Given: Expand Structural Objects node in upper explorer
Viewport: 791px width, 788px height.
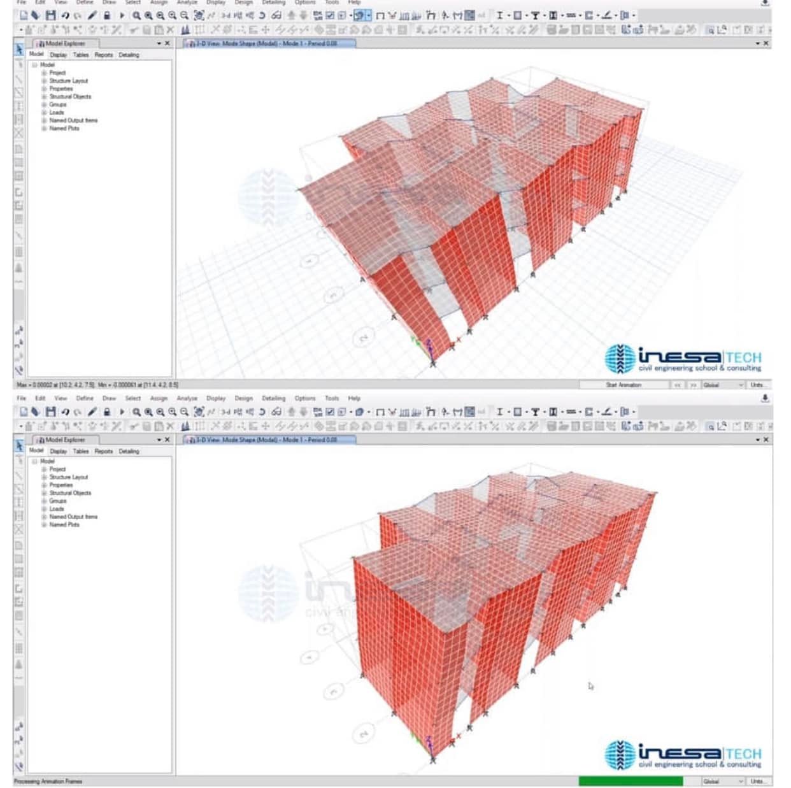Looking at the screenshot, I should (x=44, y=97).
